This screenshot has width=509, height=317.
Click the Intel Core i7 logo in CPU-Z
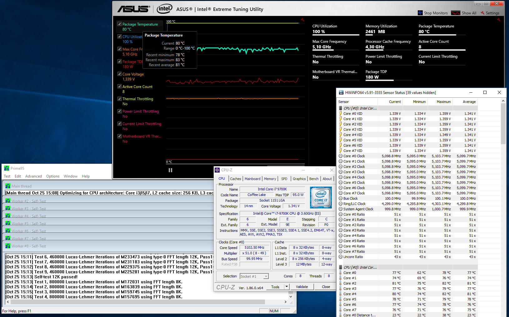321,197
